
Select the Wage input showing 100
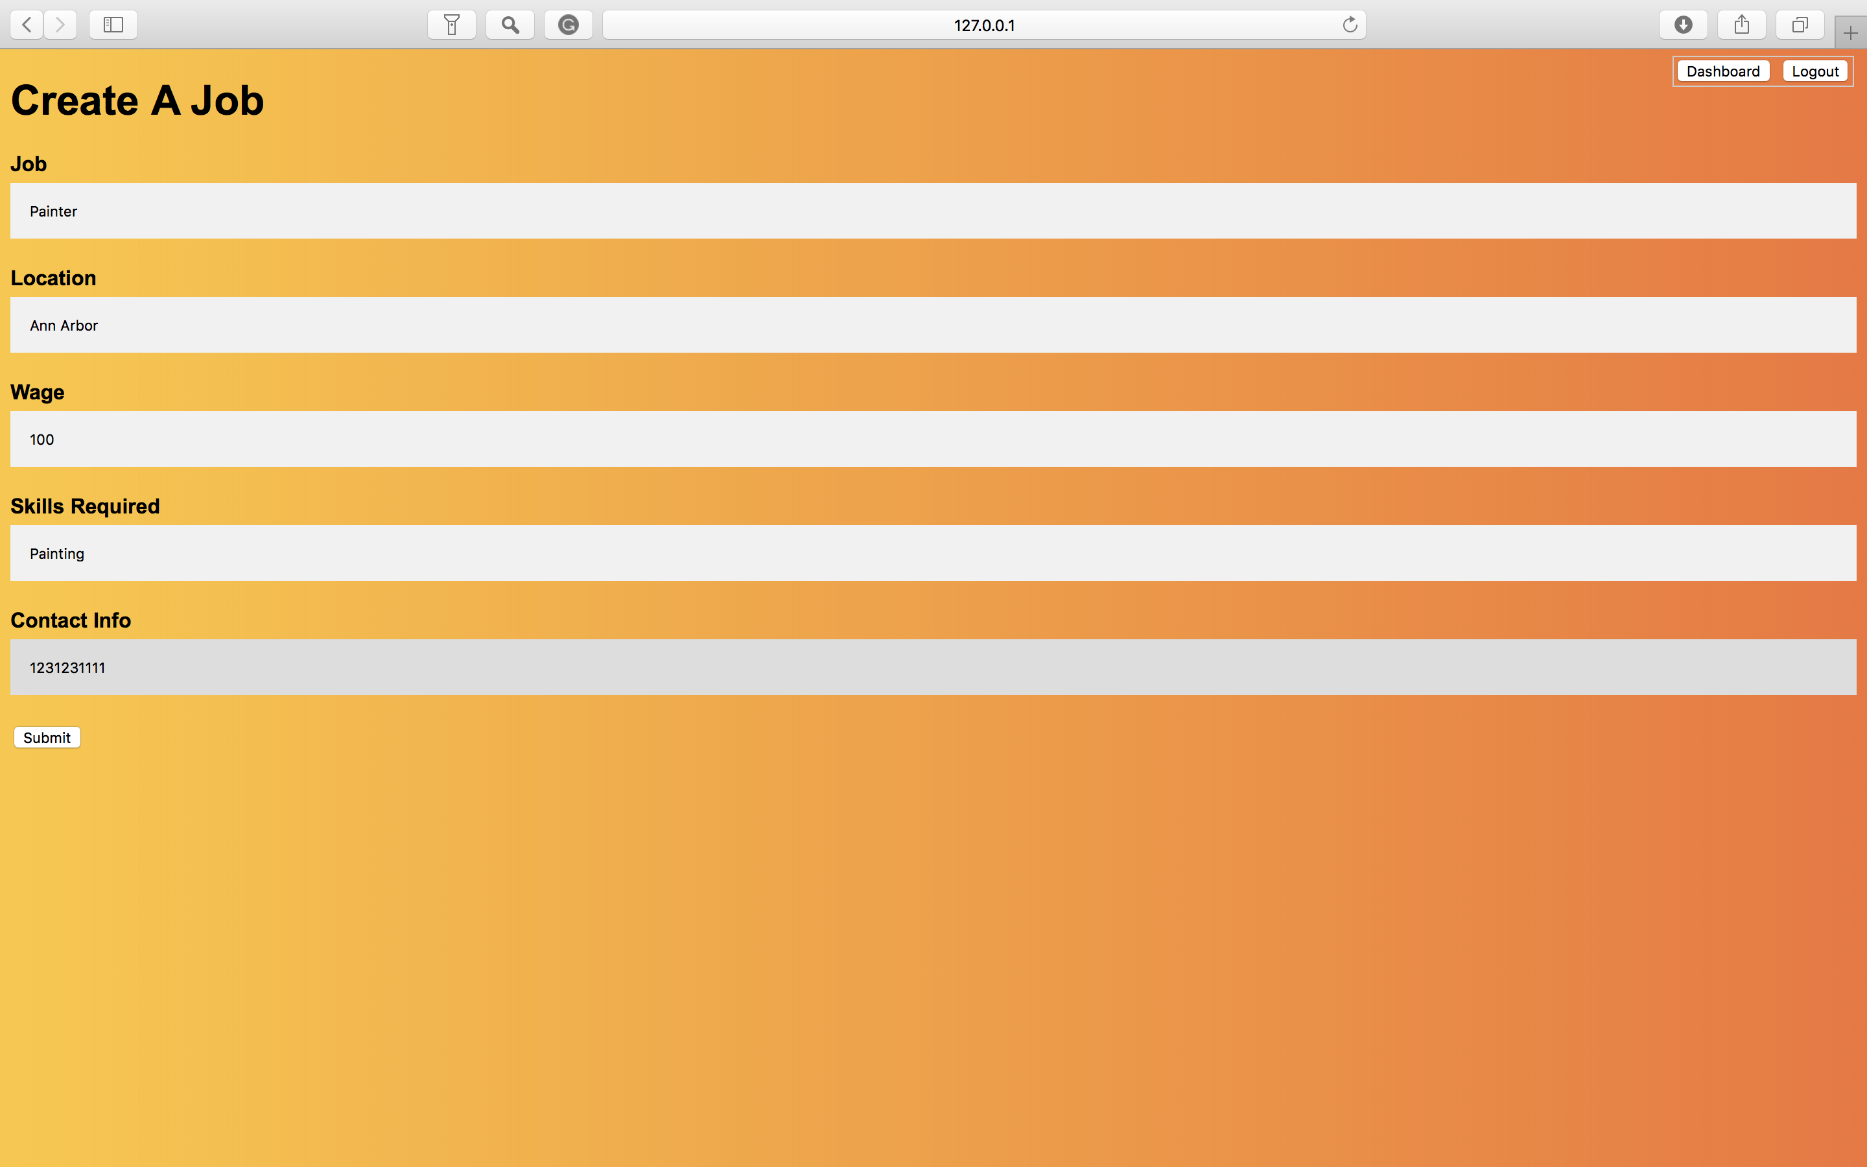pos(933,439)
